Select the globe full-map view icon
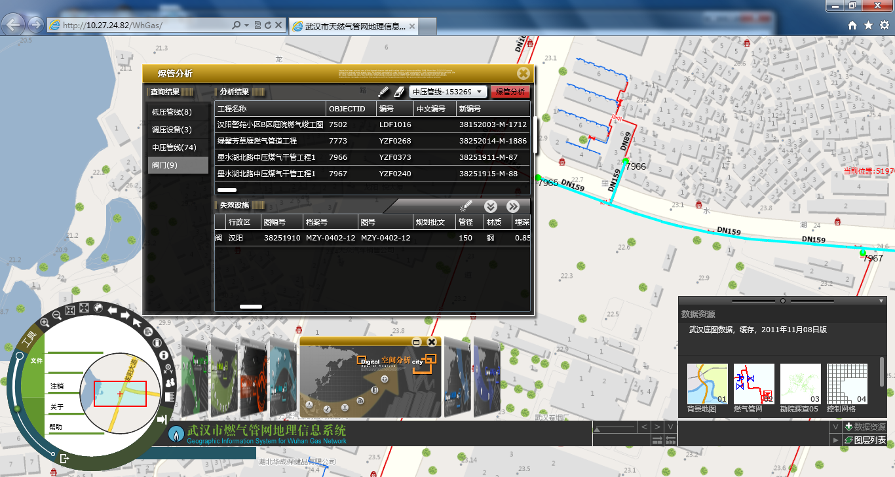895x477 pixels. point(98,307)
